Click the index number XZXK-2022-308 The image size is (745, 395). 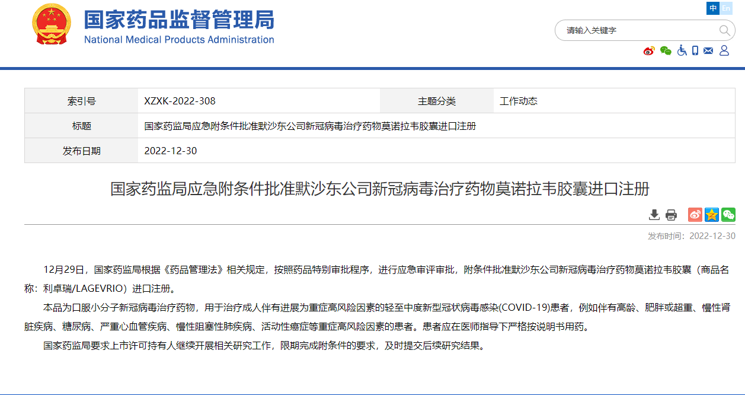(x=180, y=101)
